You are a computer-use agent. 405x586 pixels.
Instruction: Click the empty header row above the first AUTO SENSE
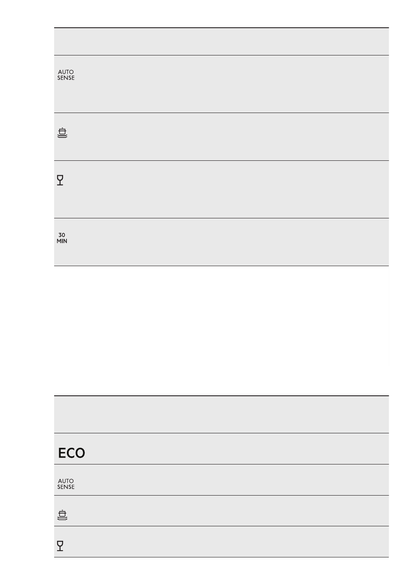point(221,41)
